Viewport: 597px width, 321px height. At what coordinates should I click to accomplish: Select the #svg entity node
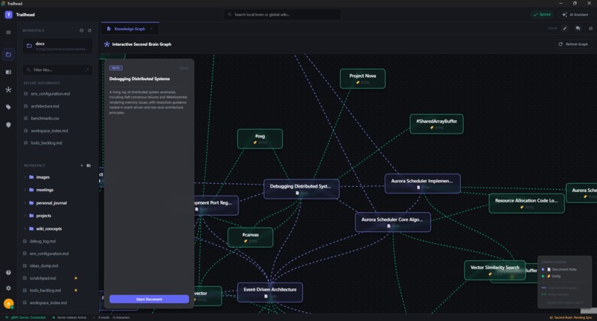coord(260,139)
